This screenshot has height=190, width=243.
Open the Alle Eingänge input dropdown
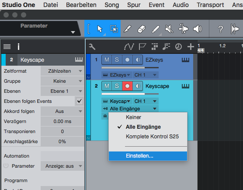(x=130, y=109)
